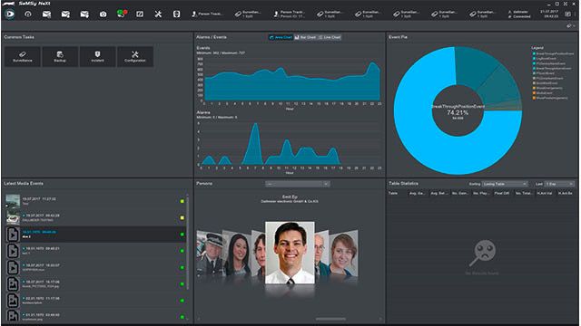
Task: Click the window/layout icon beside the tools icon
Action: pyautogui.click(x=140, y=14)
